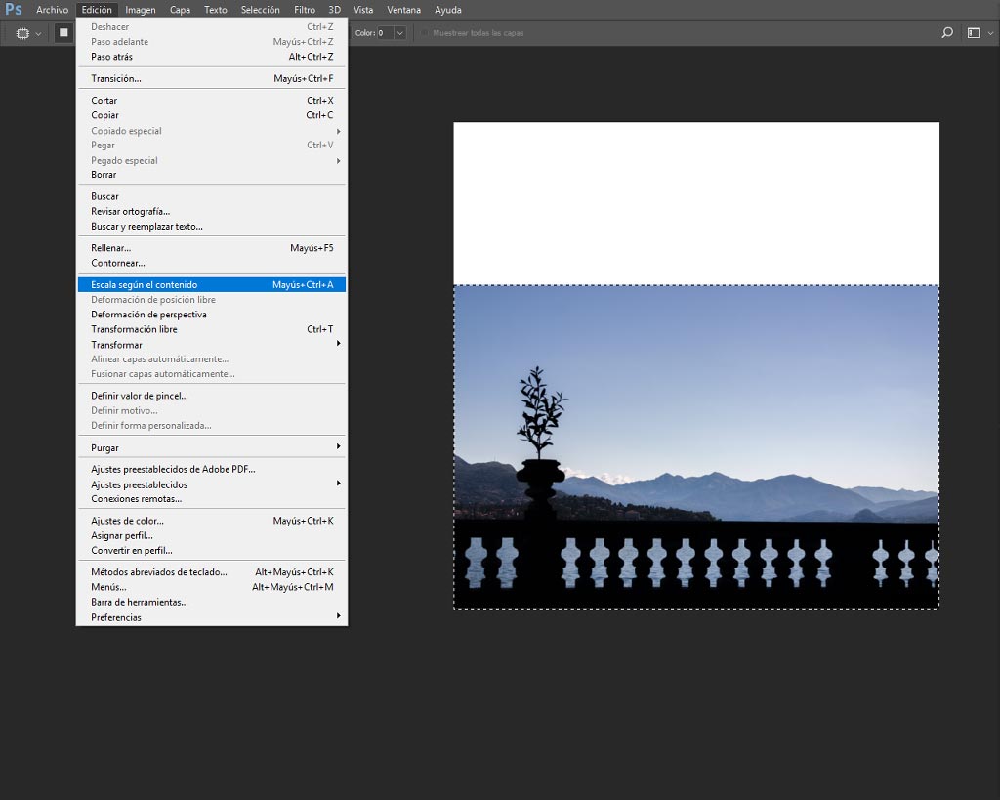Click the Photoshop Ps logo icon
The image size is (1000, 800).
tap(14, 9)
